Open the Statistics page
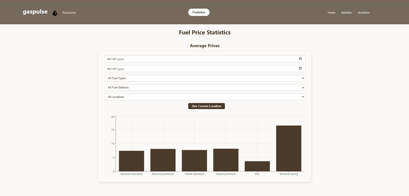Screen dimensions: 409x196 click(x=346, y=13)
